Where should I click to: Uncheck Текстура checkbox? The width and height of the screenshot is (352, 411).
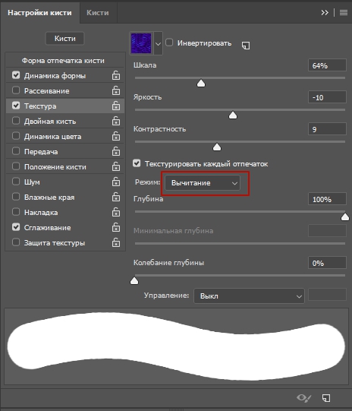pyautogui.click(x=16, y=106)
